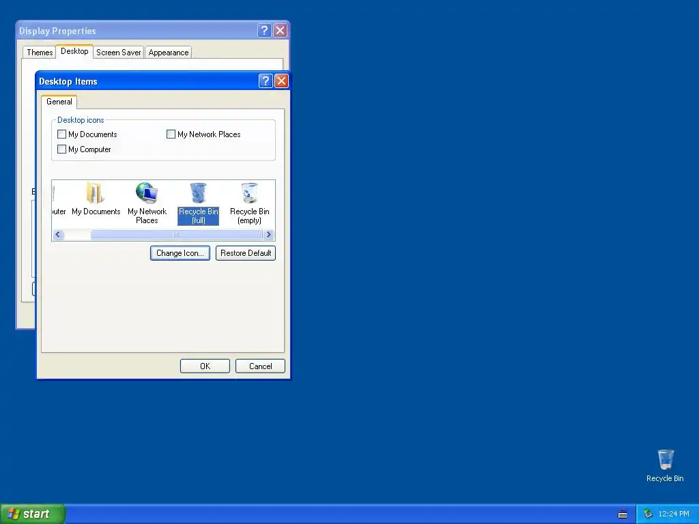This screenshot has width=699, height=524.
Task: Select the My Network Places icon
Action: click(147, 203)
